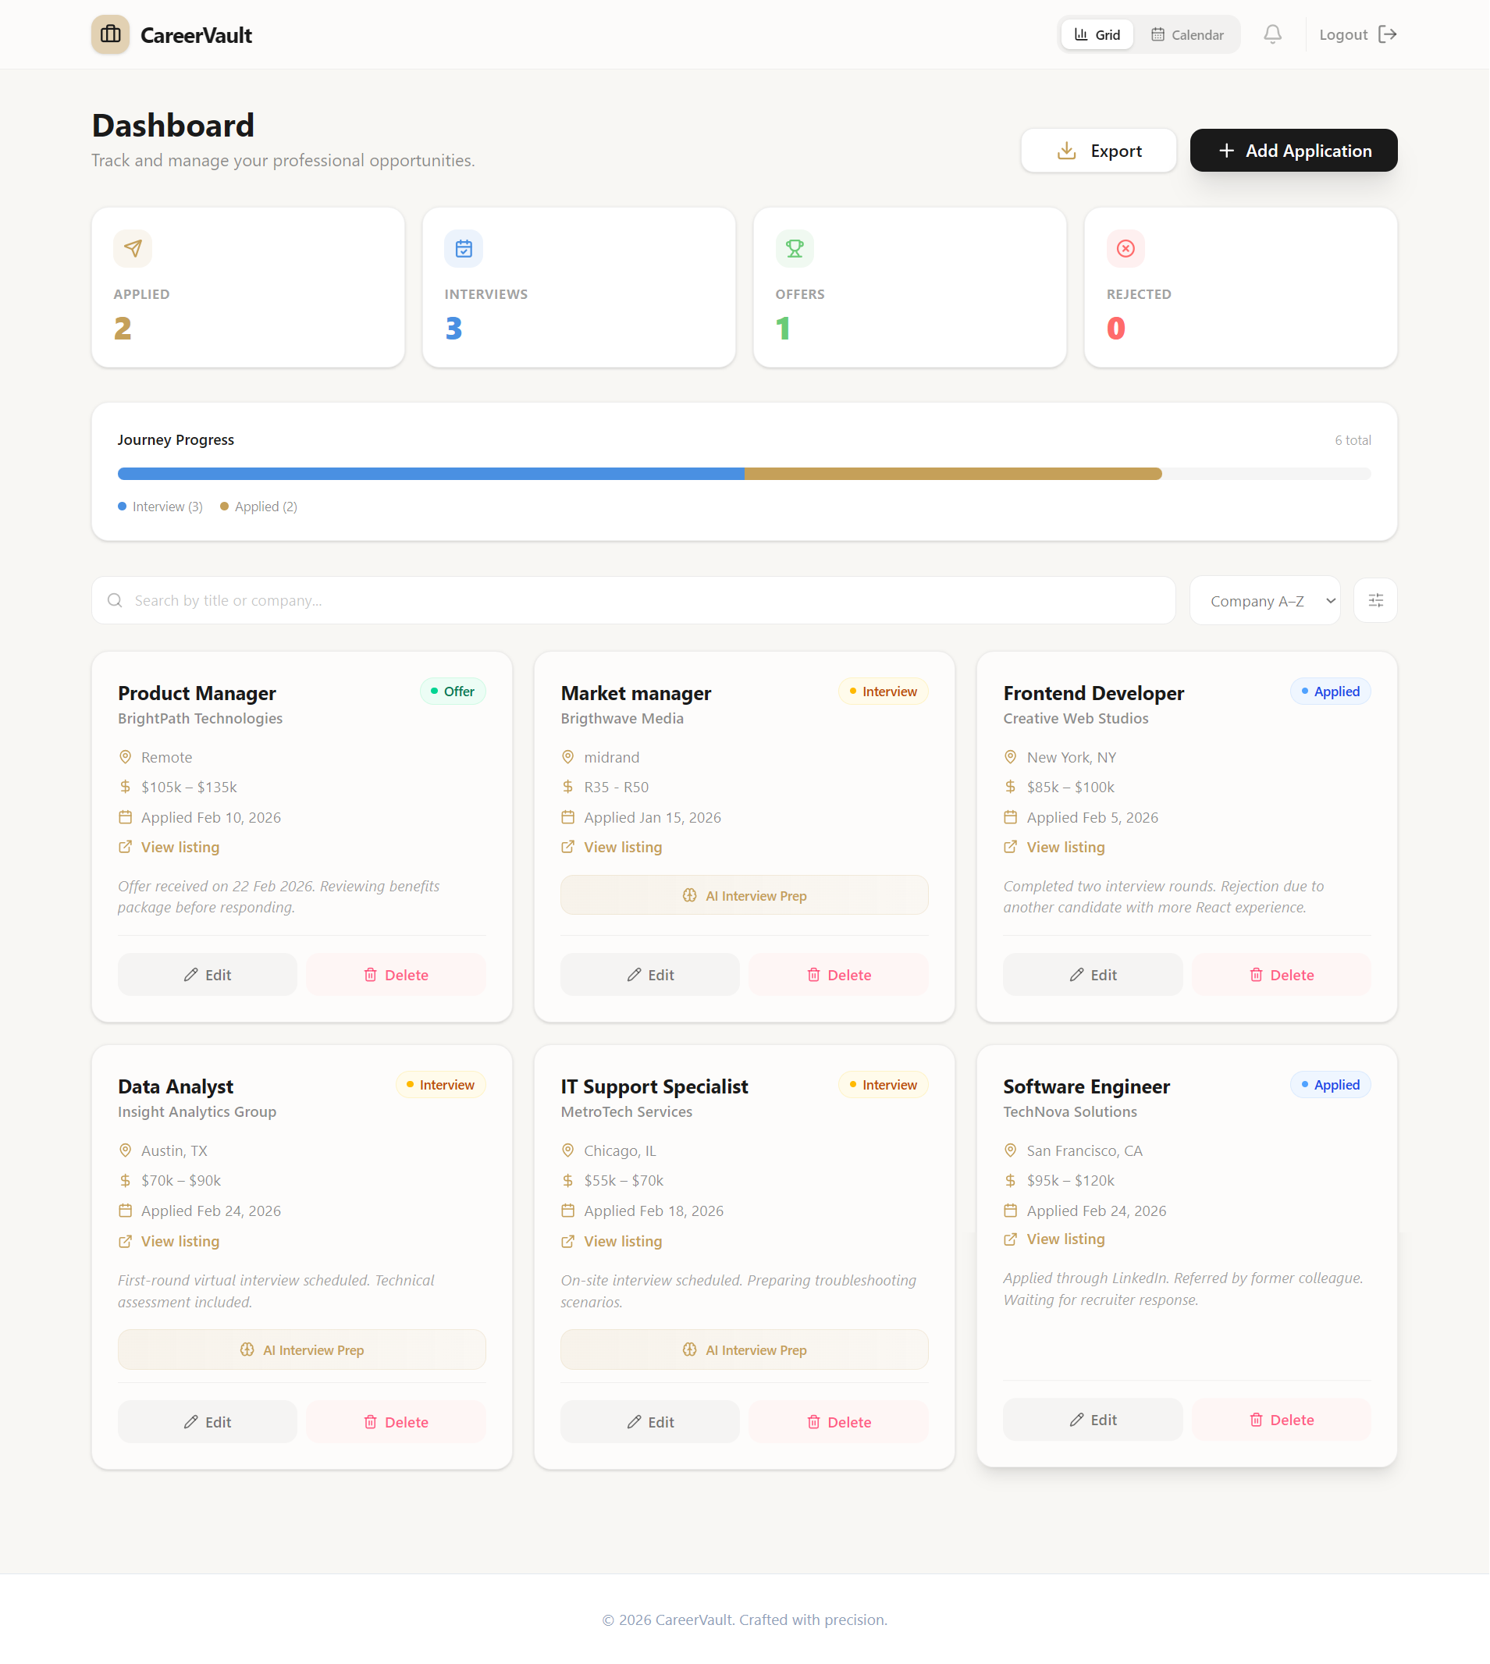Screen dimensions: 1490x1664
Task: Click the location pin next to New York, NY
Action: tap(1011, 757)
